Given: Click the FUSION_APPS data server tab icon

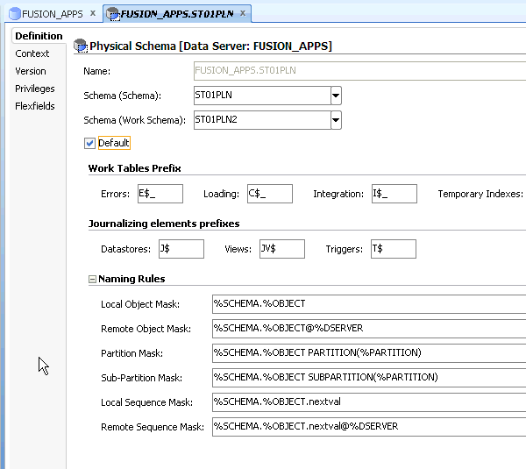Looking at the screenshot, I should [13, 14].
